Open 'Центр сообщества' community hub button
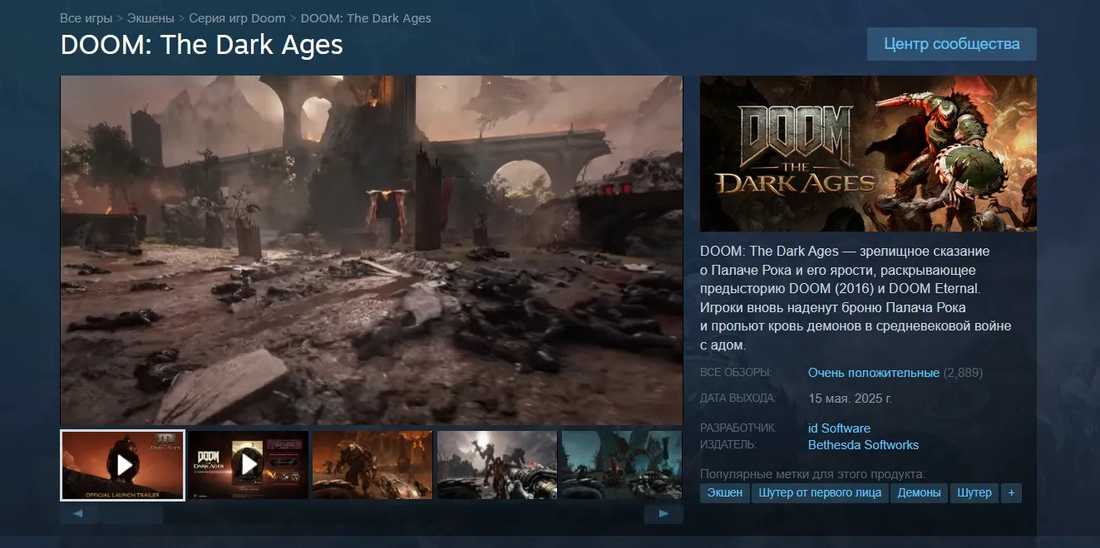 point(951,44)
